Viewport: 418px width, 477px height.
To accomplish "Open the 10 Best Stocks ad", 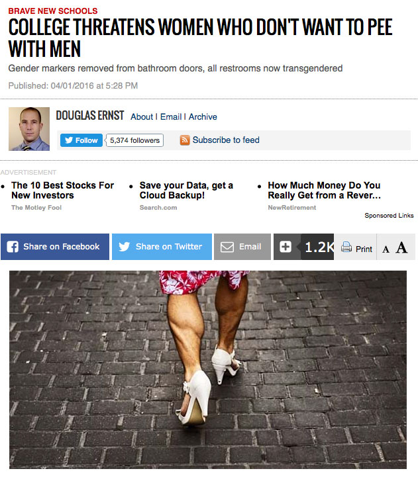I will pos(62,190).
